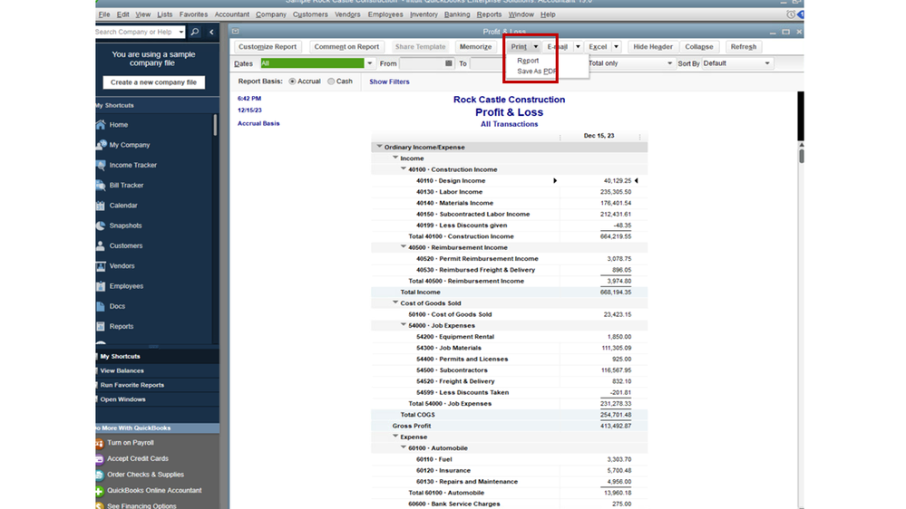The width and height of the screenshot is (906, 509).
Task: Click Show Filters link
Action: coord(389,82)
